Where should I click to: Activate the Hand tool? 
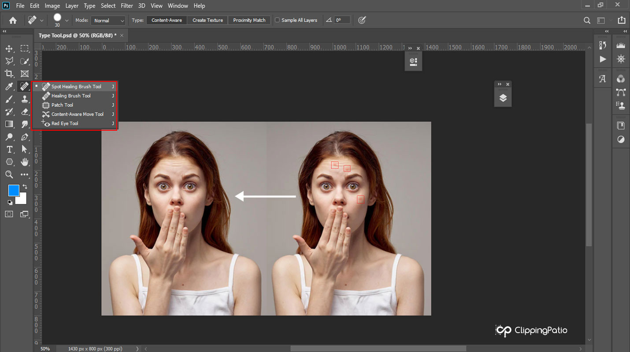pos(25,162)
